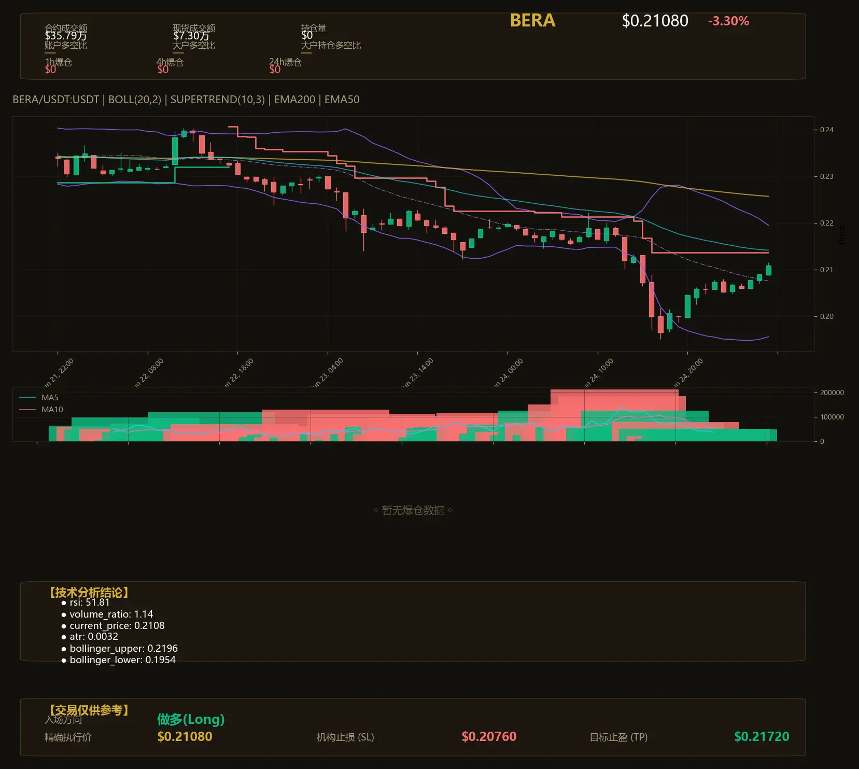Image resolution: width=859 pixels, height=769 pixels.
Task: Click the 目标止盈 (TP) label
Action: click(x=618, y=737)
